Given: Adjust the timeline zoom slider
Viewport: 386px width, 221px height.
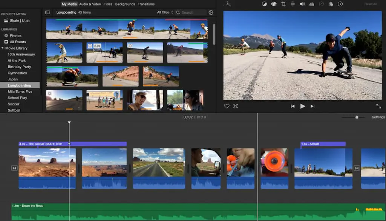Looking at the screenshot, I should pos(357,117).
